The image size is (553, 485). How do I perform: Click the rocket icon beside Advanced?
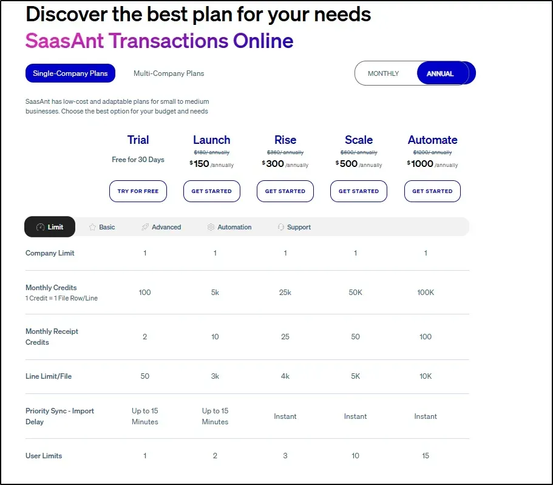click(x=145, y=227)
